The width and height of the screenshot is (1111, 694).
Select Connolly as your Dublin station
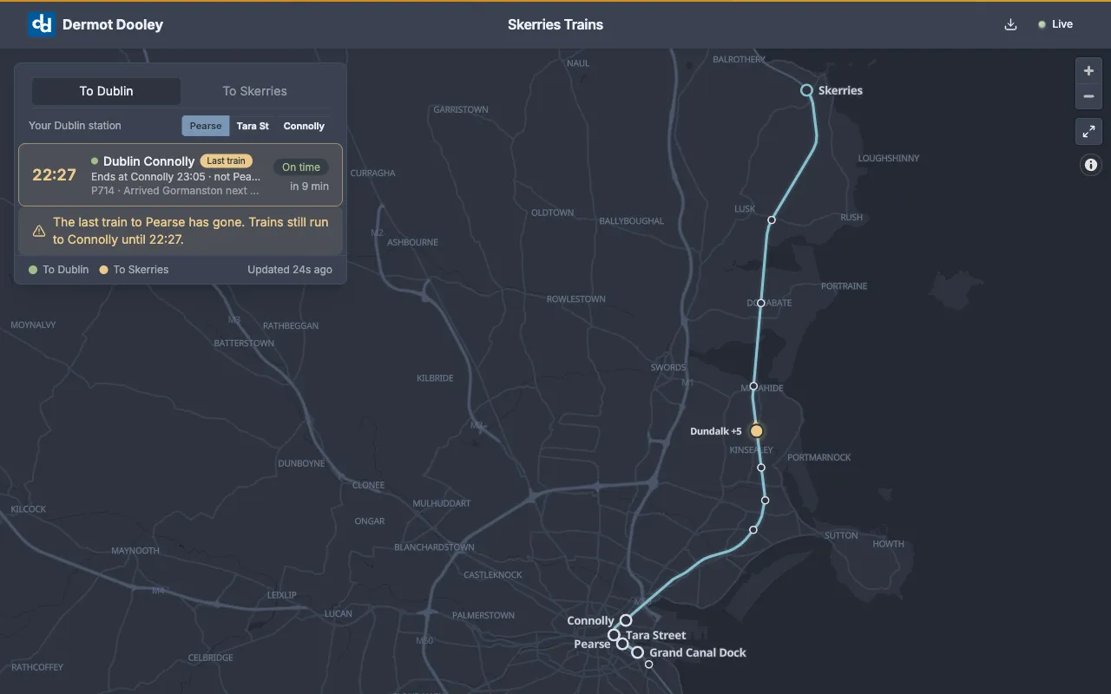pos(304,126)
